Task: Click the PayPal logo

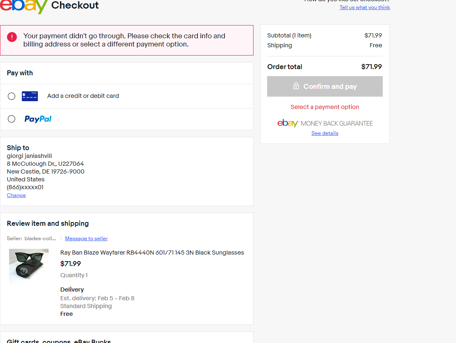Action: pyautogui.click(x=38, y=119)
